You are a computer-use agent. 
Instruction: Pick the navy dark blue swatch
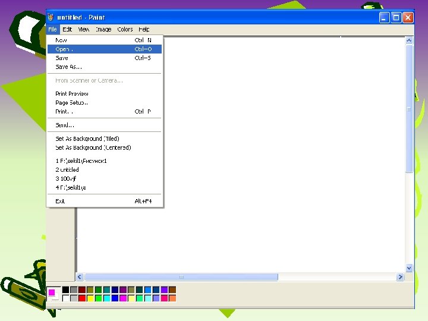(x=115, y=289)
